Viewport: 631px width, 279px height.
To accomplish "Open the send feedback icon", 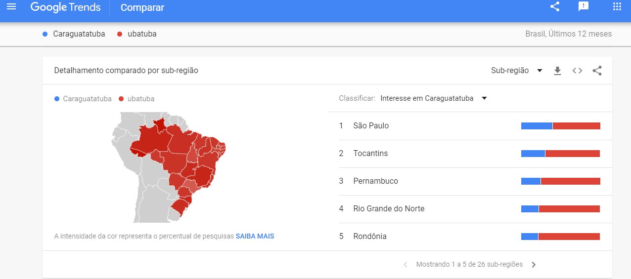I will pos(584,7).
